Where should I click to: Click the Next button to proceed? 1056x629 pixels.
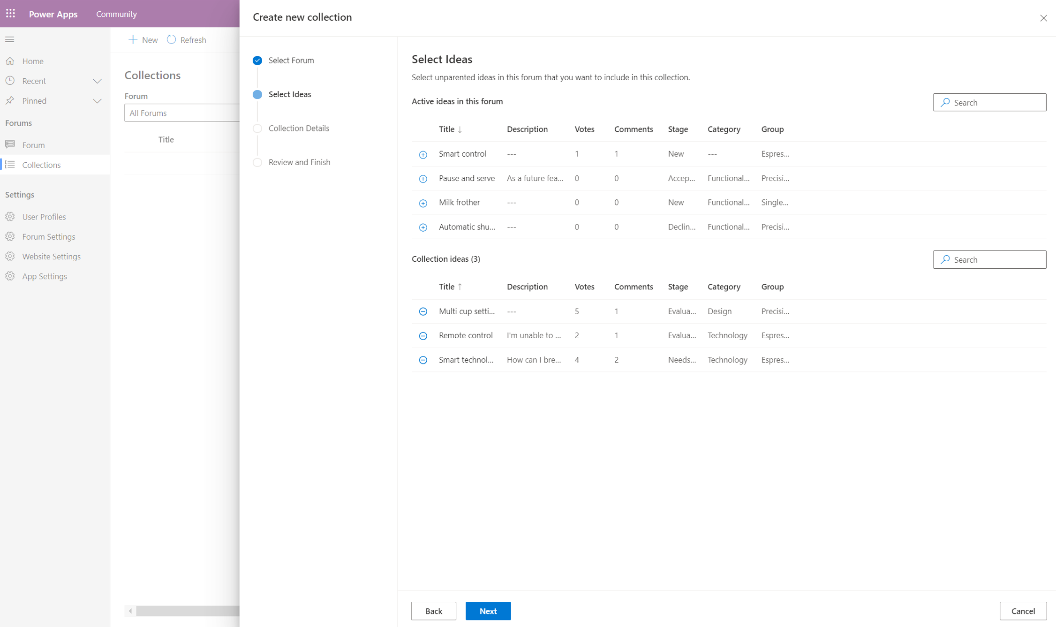[x=488, y=610]
